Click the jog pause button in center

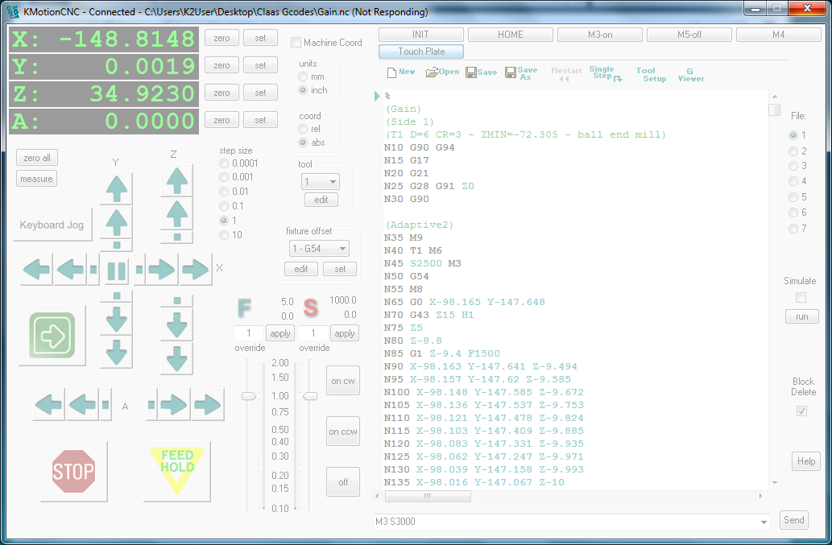pyautogui.click(x=117, y=269)
